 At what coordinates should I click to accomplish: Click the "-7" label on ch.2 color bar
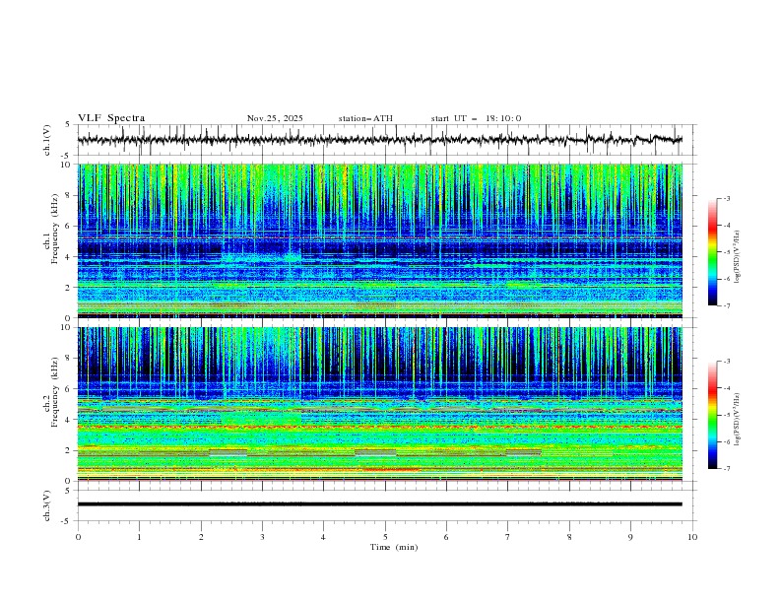(727, 469)
